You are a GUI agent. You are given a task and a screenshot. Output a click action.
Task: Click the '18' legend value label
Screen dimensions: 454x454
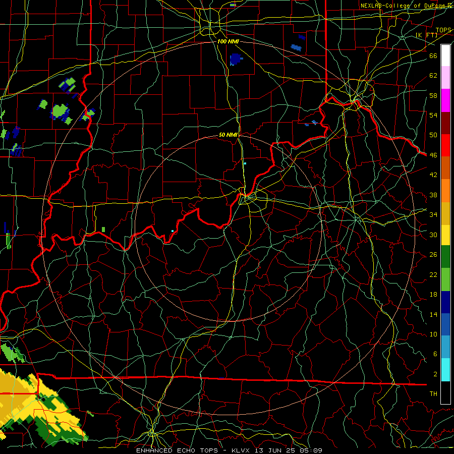click(433, 295)
